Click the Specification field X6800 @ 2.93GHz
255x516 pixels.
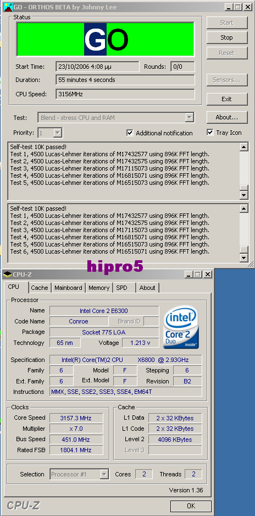coord(125,360)
